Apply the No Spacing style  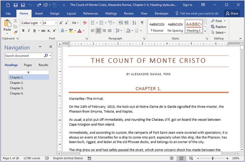(175, 26)
